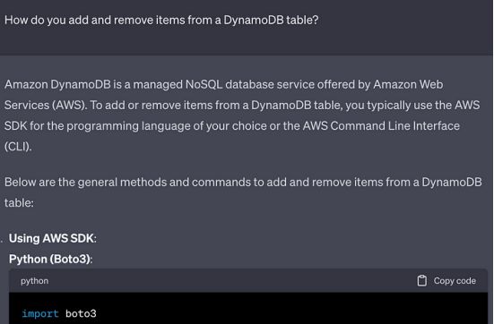Click the words Amazon DynamoDB starting the answer
This screenshot has width=494, height=324.
point(57,84)
